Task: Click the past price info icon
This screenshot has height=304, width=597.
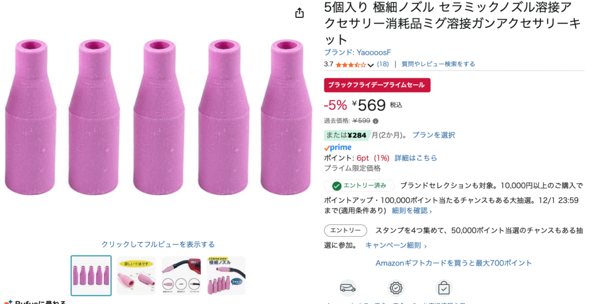Action: [375, 121]
